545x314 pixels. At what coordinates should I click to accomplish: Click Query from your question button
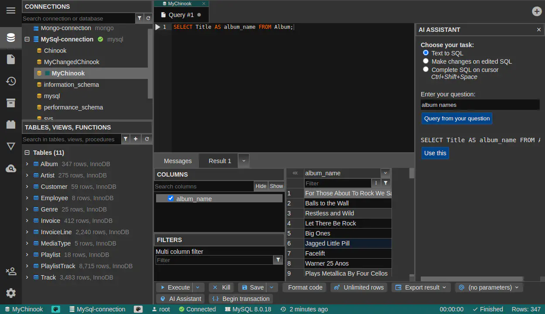[x=457, y=118]
